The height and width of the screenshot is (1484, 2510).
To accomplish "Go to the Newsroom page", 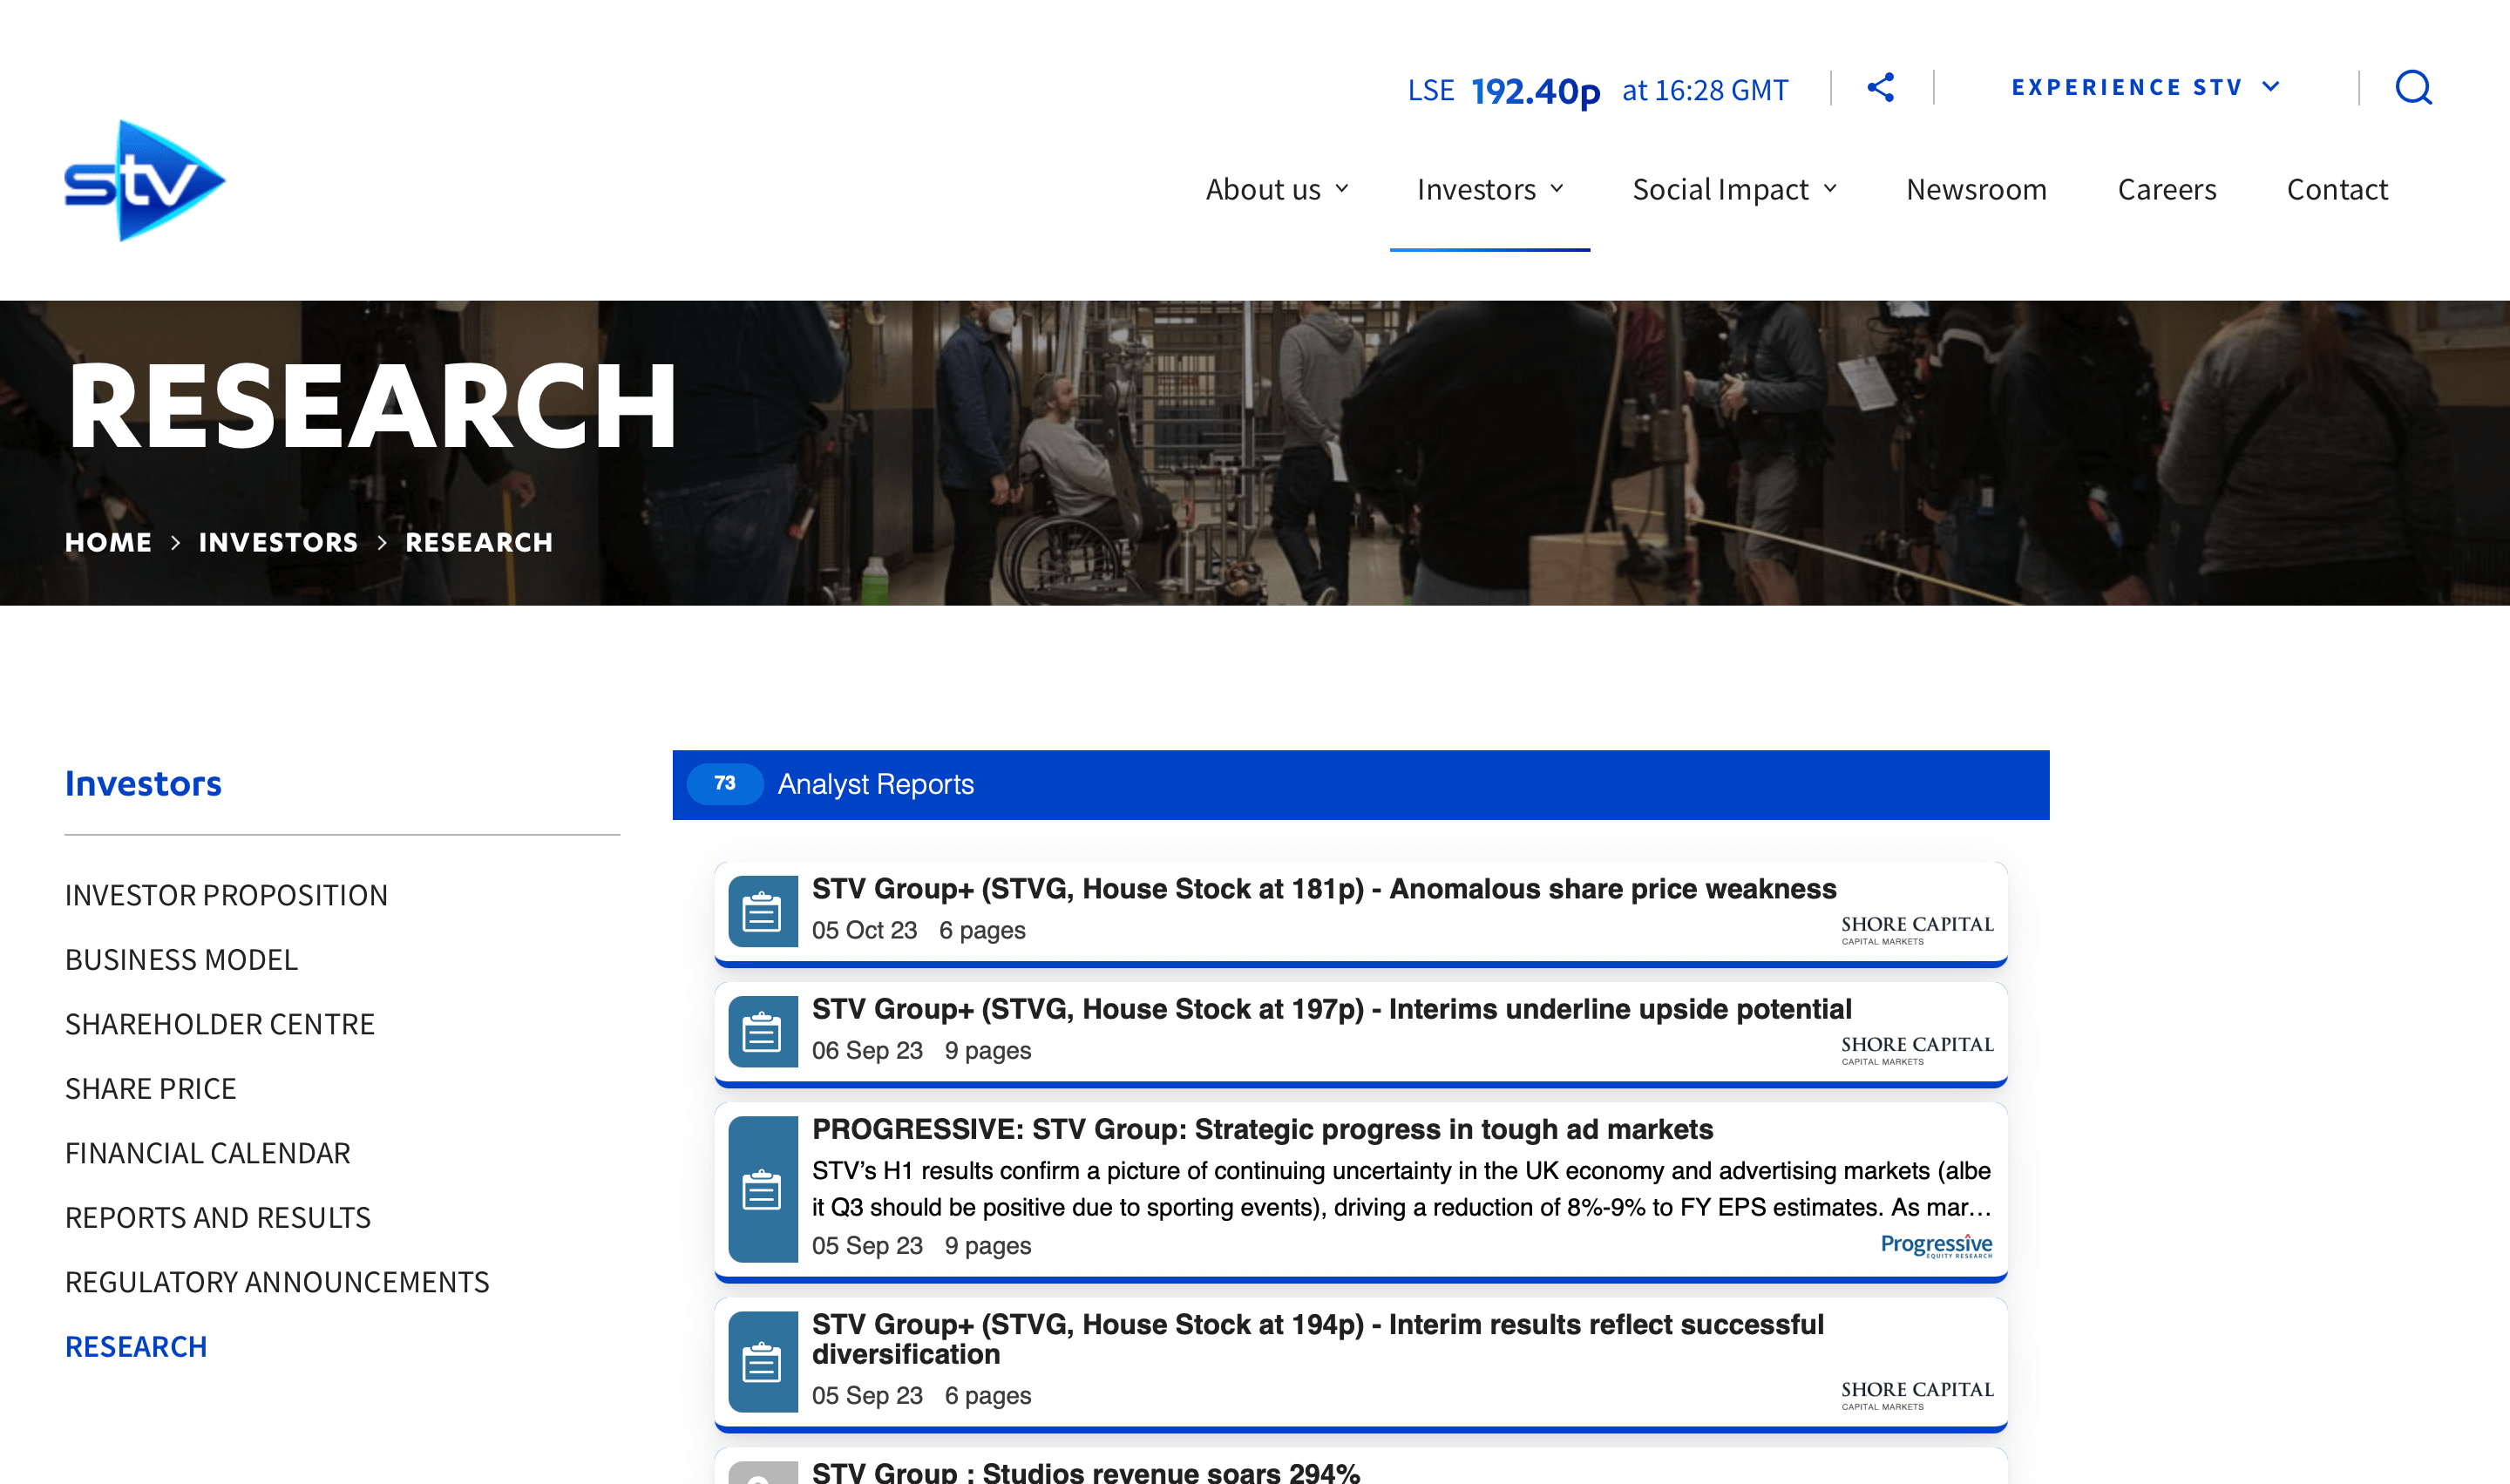I will click(1976, 189).
